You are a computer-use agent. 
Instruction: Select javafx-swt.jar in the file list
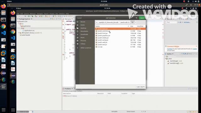coord(120,45)
